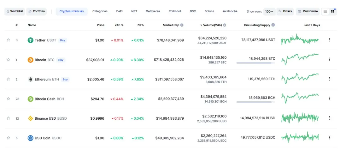Sort by the Volume(24h) column header
340x149 pixels.
212,25
